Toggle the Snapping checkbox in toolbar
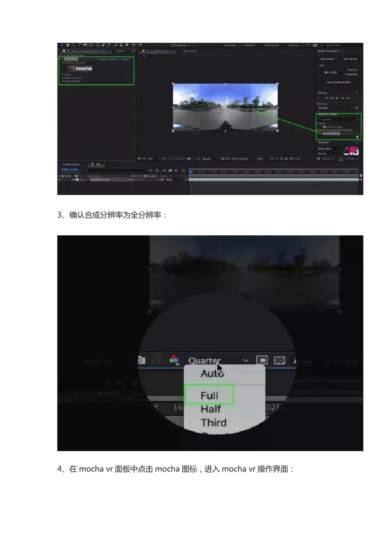Screen dimensions: 379x537 click(x=173, y=45)
